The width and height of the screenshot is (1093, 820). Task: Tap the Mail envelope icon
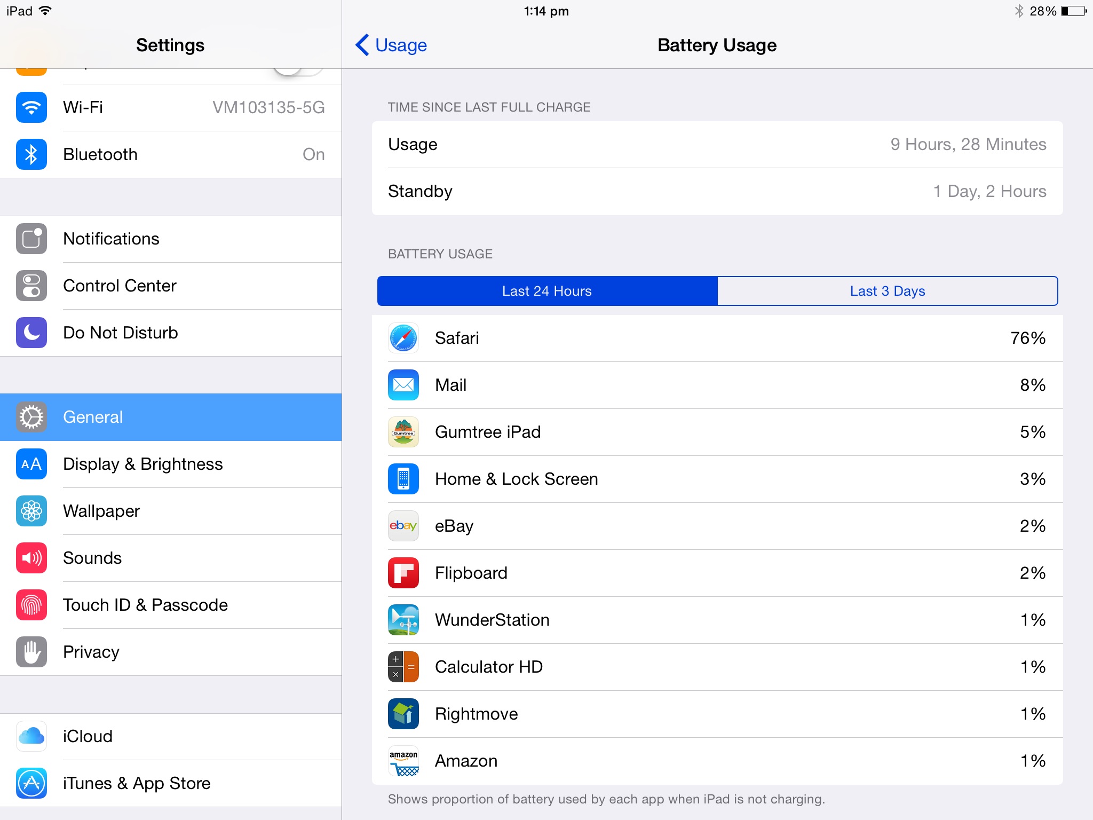click(x=403, y=385)
